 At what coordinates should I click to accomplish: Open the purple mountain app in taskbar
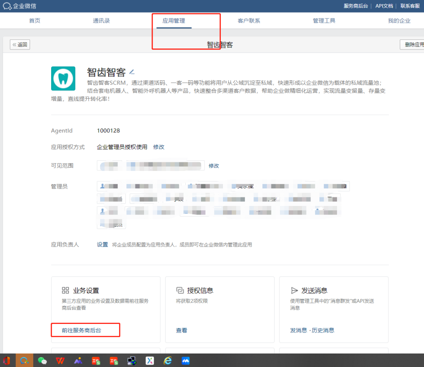coord(78,361)
